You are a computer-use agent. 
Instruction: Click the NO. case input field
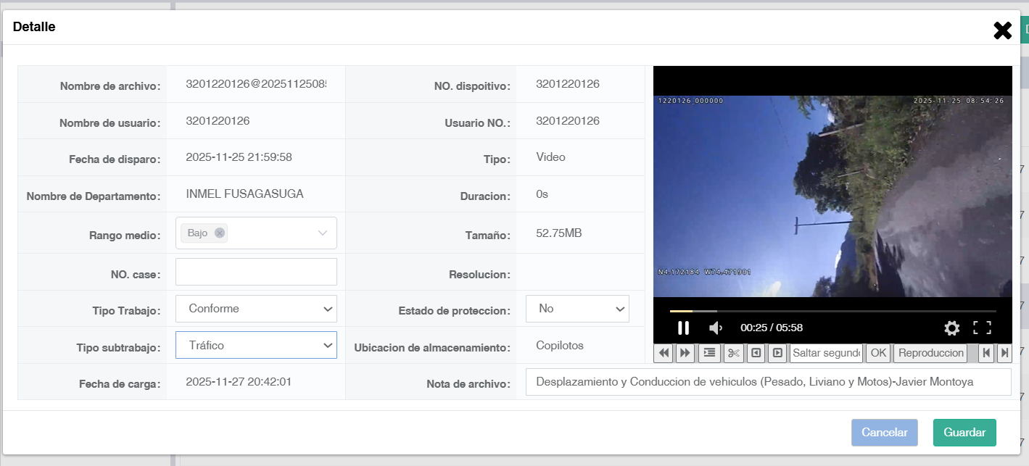point(256,272)
